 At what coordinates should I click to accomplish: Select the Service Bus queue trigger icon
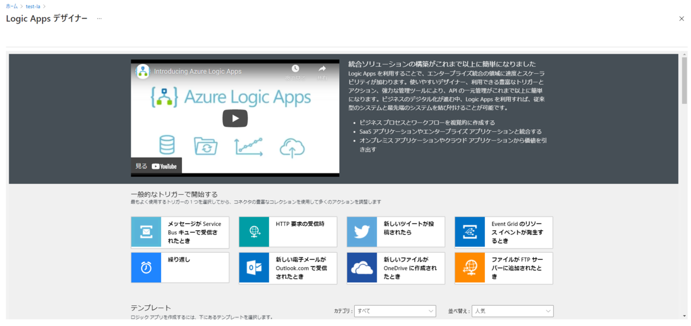pos(146,232)
